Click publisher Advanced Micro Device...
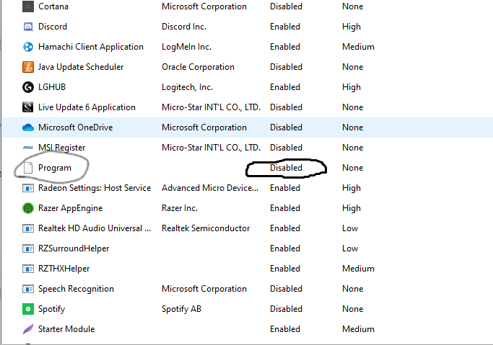Screen dimensions: 493x345 (x=210, y=188)
